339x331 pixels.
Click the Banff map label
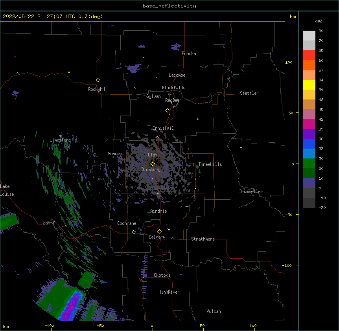[x=49, y=223]
